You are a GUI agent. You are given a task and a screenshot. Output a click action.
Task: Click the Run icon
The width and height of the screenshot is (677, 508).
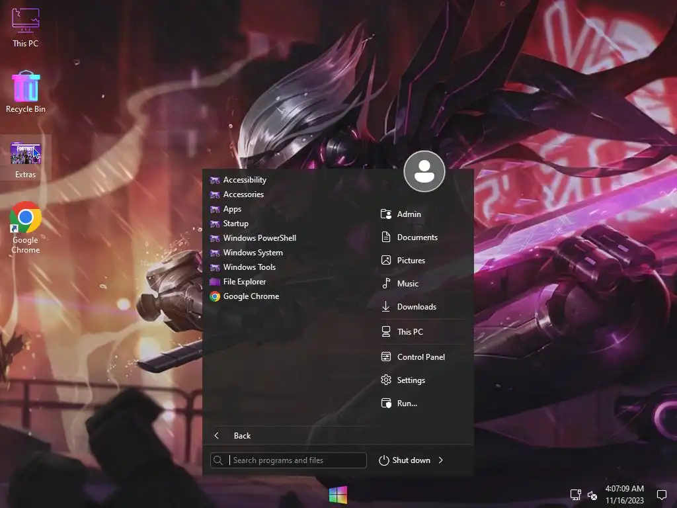pos(386,403)
